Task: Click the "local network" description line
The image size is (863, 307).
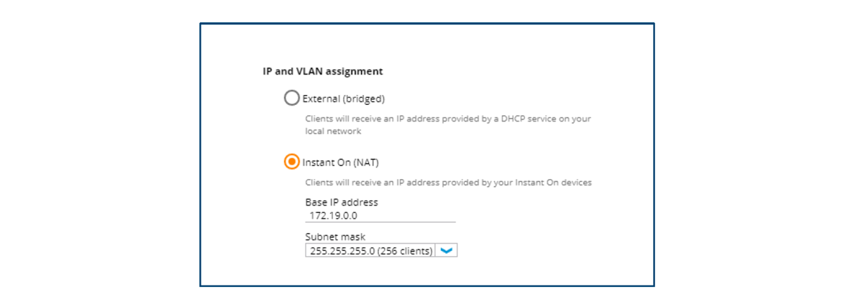Action: (333, 132)
